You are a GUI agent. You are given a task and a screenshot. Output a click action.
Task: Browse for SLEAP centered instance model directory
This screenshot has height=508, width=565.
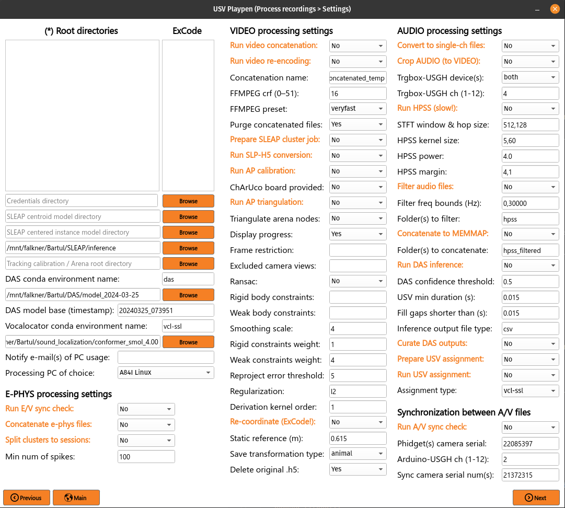click(188, 233)
